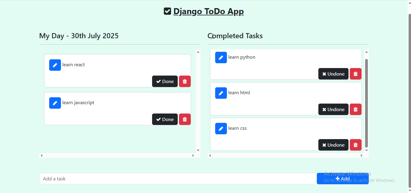Click Completed Tasks vertical scrollbar thumb
411x193 pixels.
[366, 102]
